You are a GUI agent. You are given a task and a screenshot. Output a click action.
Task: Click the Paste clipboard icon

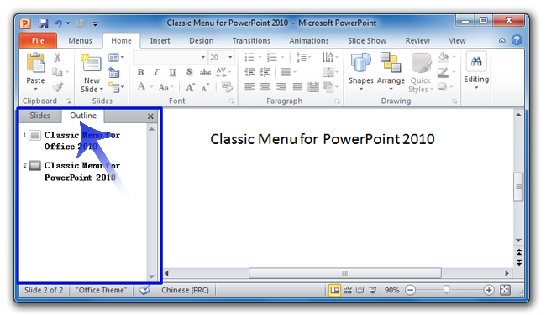click(35, 64)
